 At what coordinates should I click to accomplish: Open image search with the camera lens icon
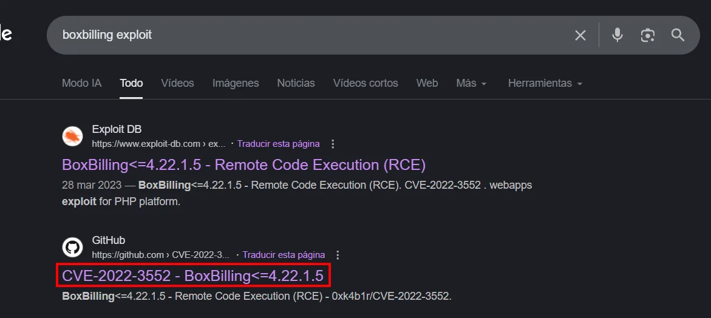[647, 35]
